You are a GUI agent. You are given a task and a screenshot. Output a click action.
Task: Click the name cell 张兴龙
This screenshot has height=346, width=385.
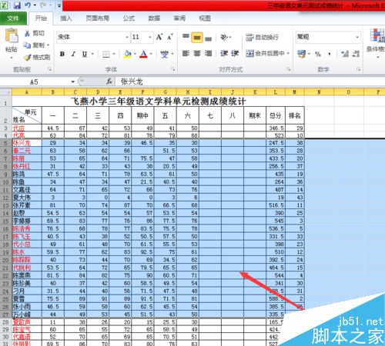point(27,143)
